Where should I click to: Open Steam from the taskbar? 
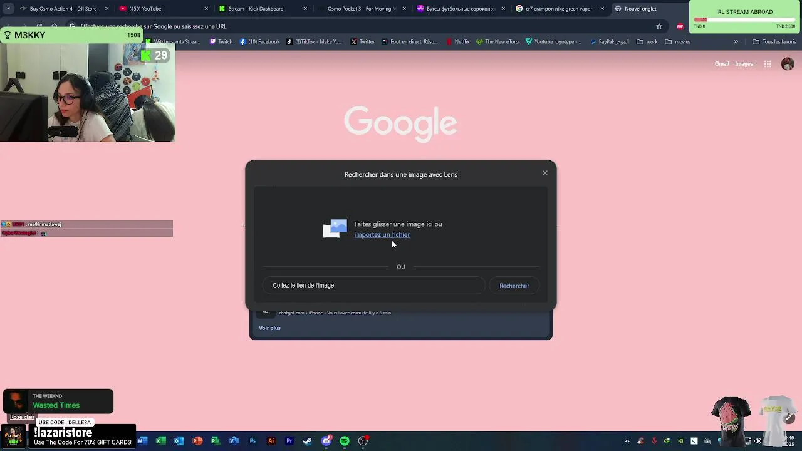point(308,441)
